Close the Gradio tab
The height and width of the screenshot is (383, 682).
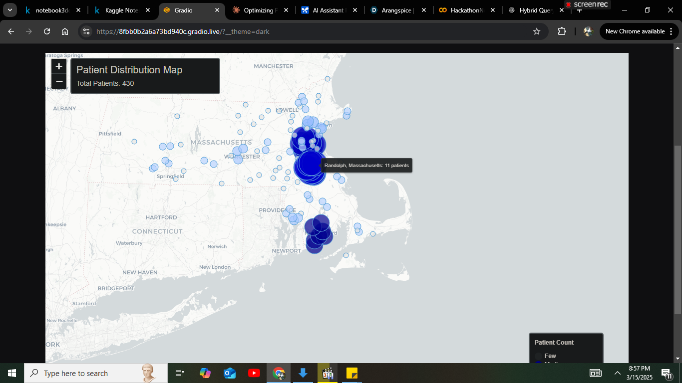point(217,10)
